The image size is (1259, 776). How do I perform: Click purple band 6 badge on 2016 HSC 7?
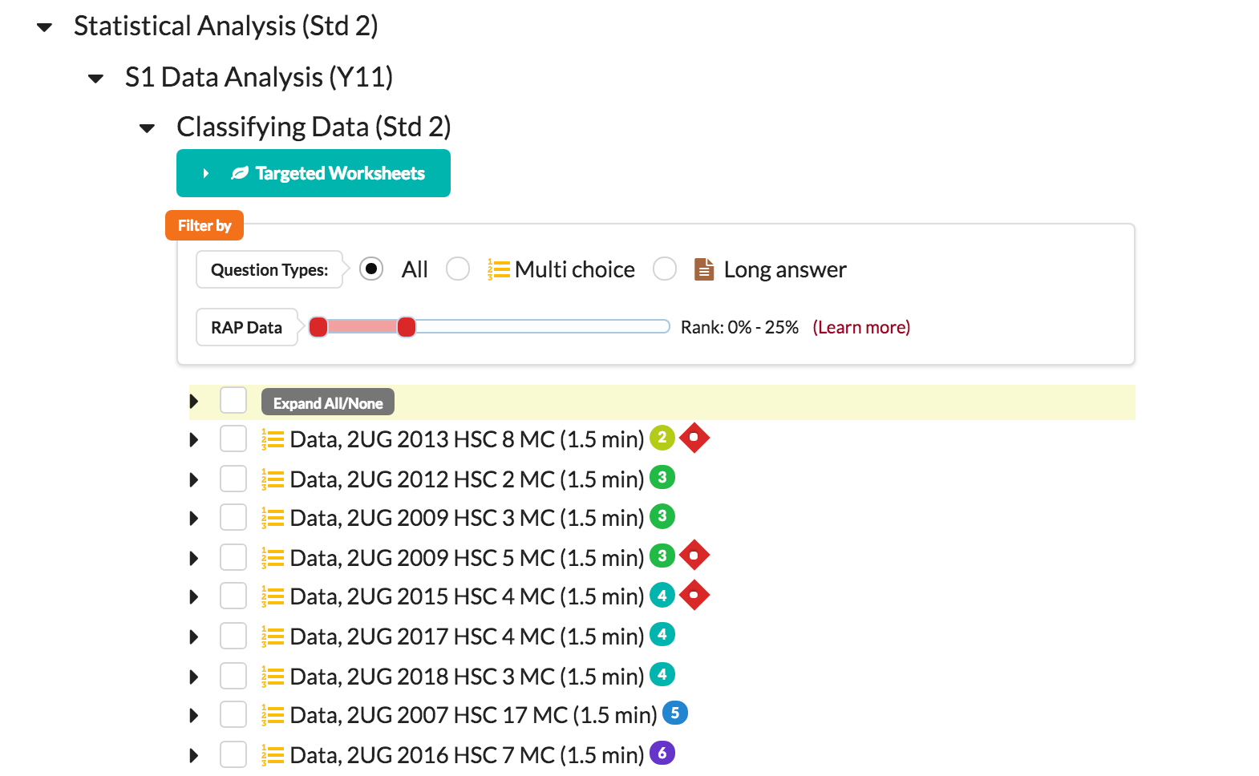(x=662, y=753)
